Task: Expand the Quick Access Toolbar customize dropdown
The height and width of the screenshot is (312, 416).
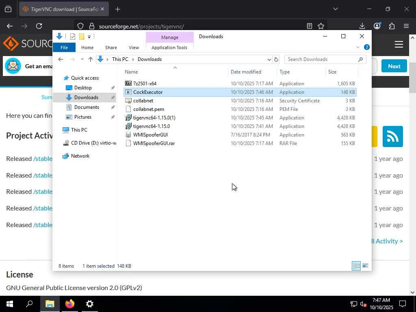Action: [89, 37]
